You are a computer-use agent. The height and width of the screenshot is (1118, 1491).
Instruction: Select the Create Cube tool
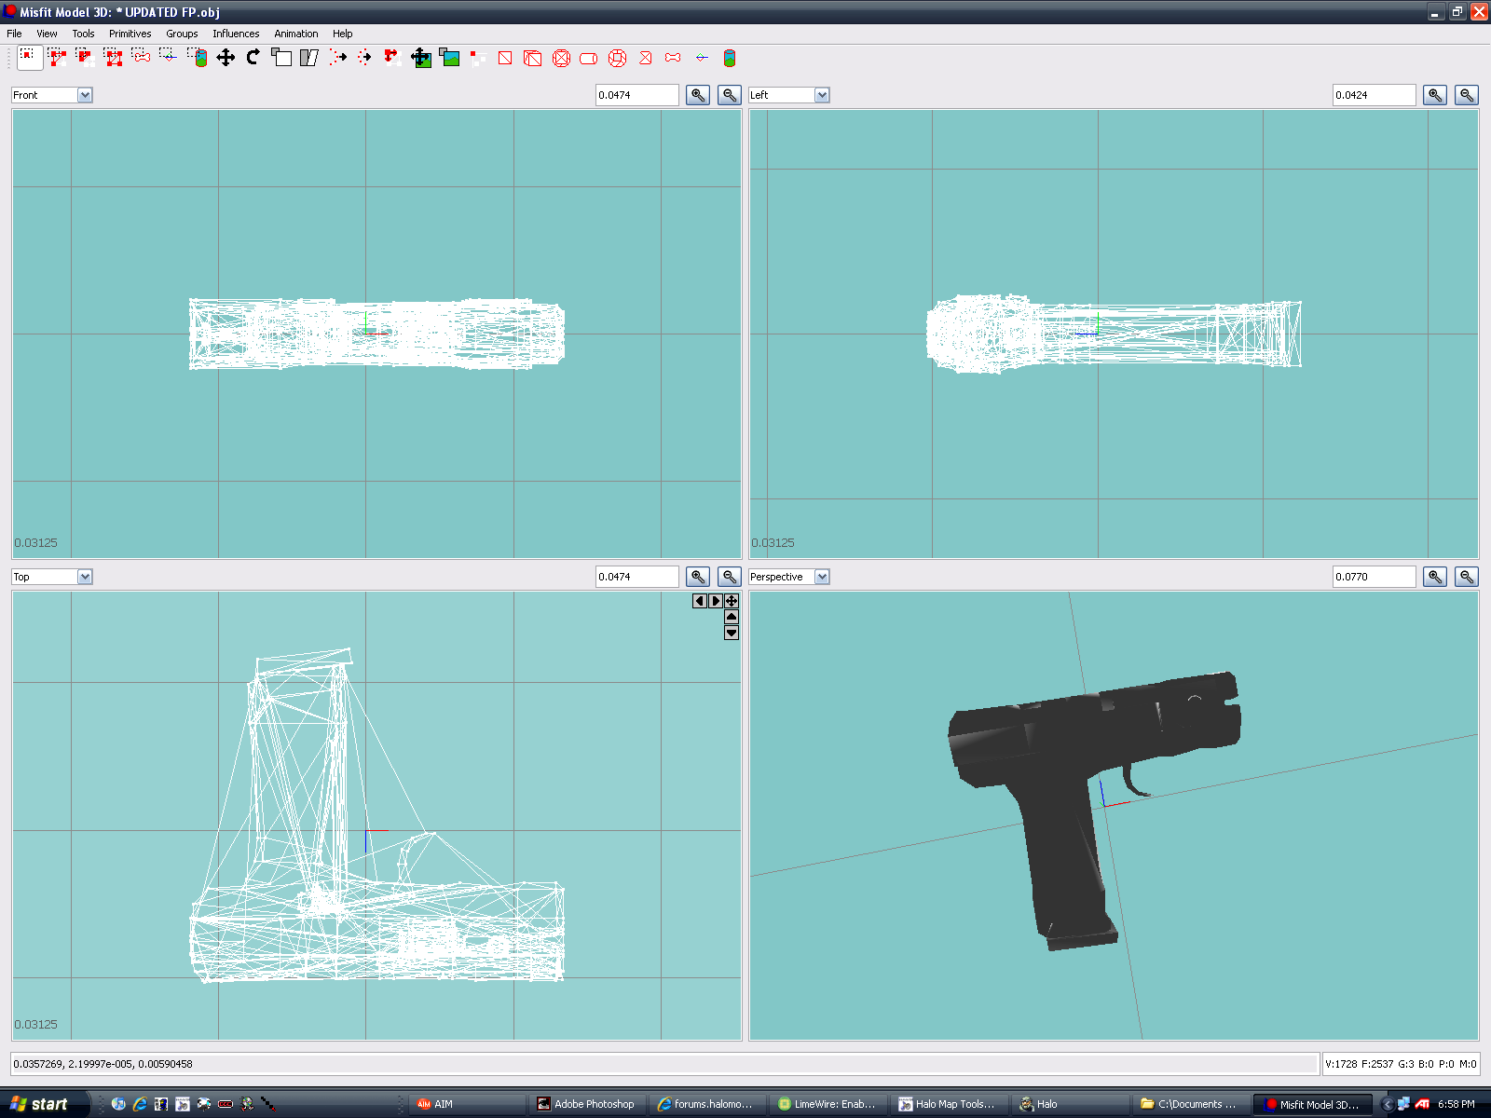coord(533,58)
